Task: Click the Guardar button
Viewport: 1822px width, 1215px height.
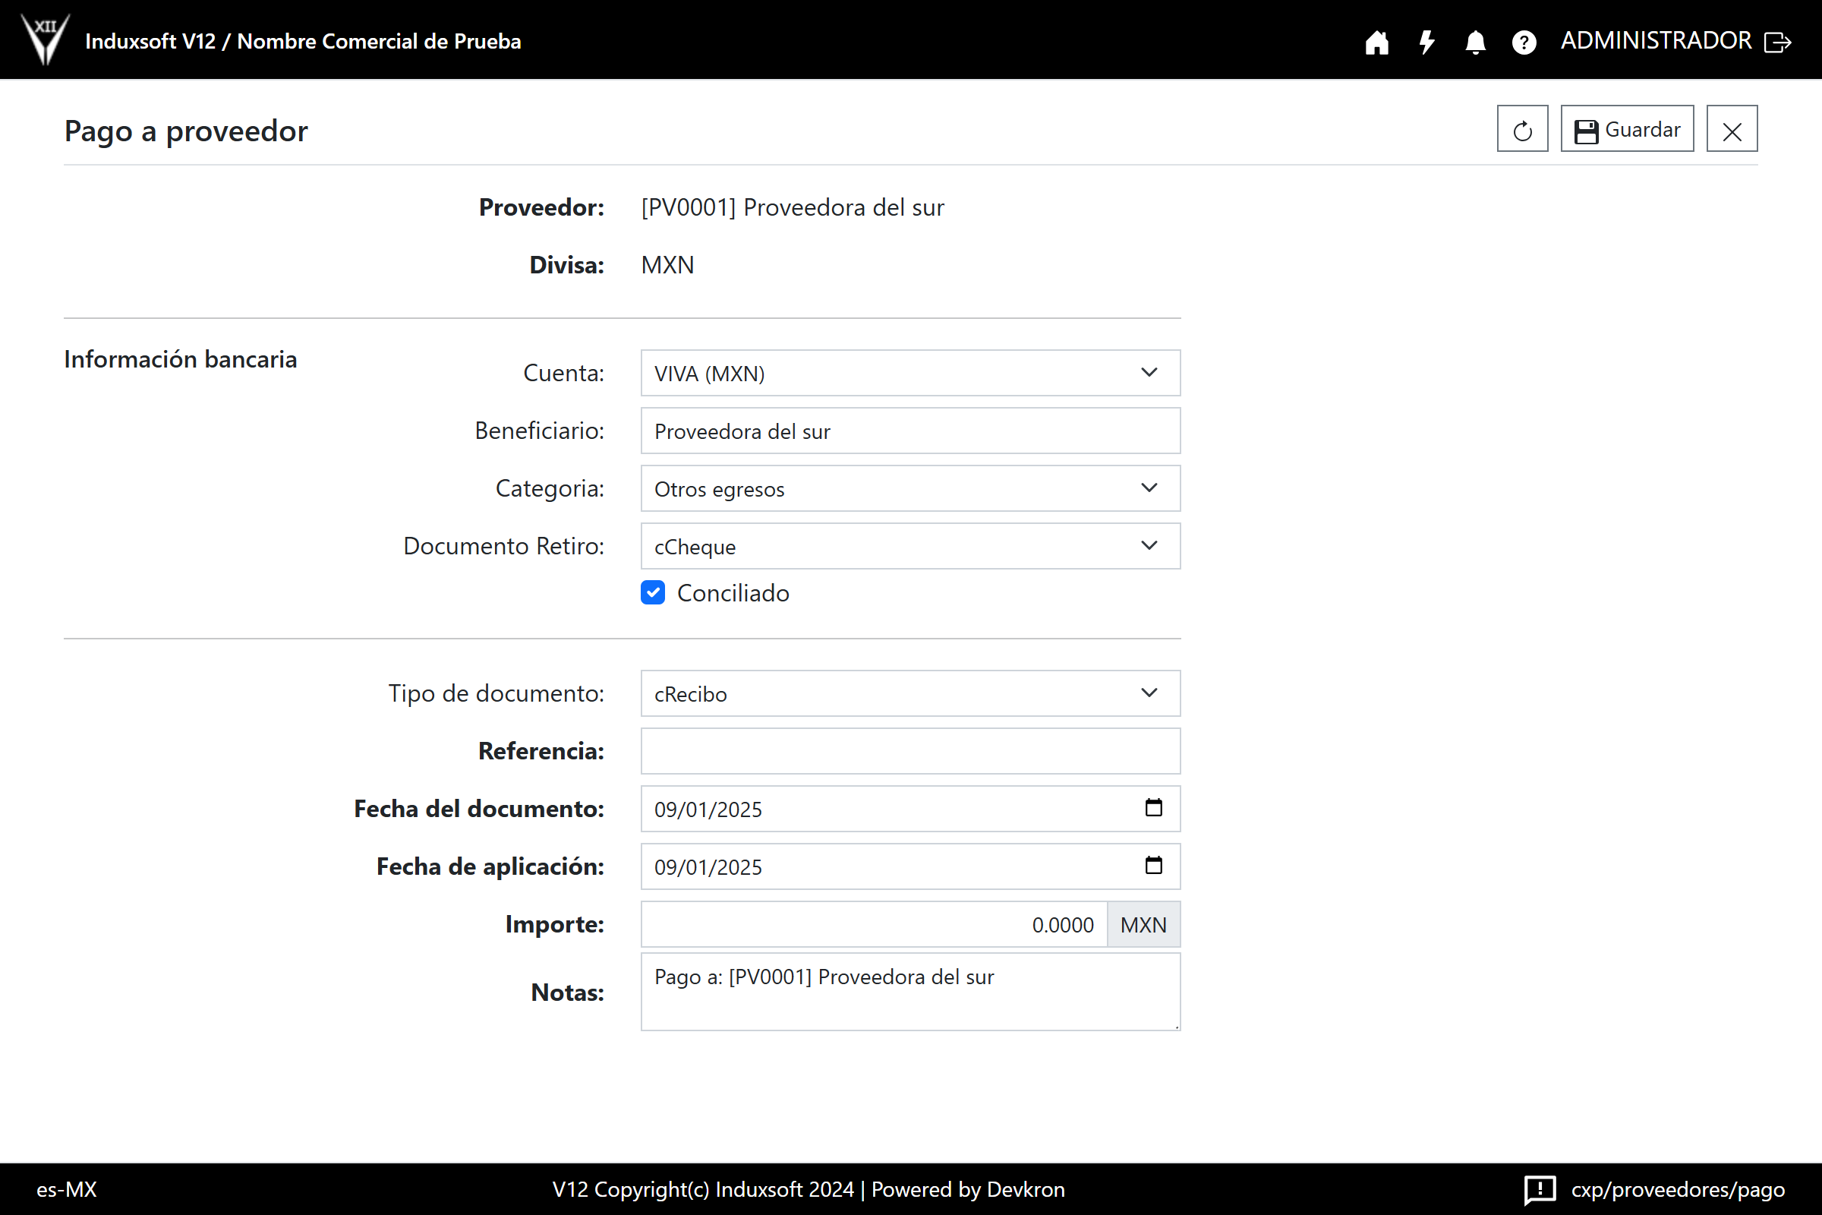Action: pos(1627,129)
